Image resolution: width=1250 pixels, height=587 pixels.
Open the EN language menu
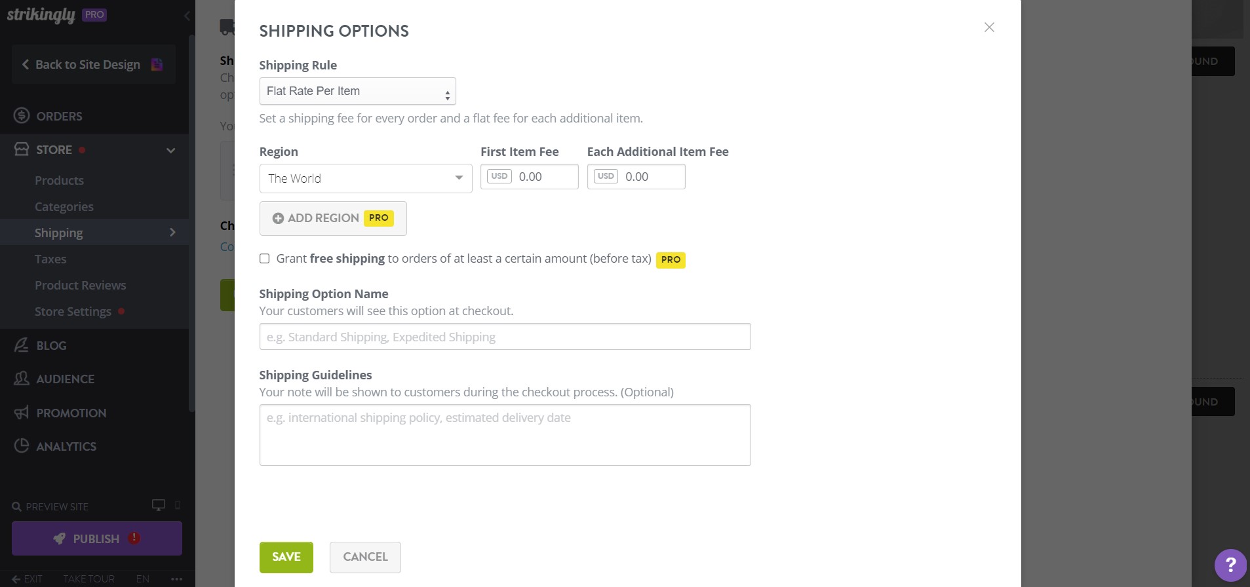click(142, 578)
